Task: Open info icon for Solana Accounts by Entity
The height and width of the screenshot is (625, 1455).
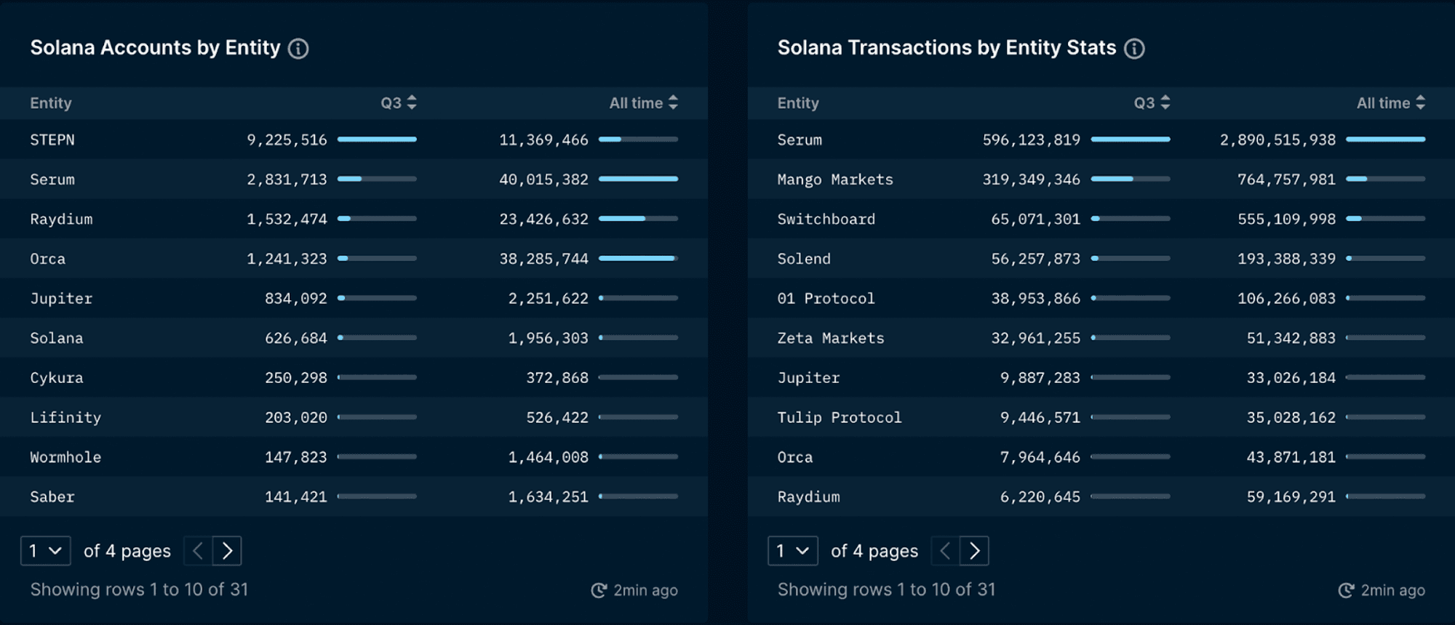Action: (298, 49)
